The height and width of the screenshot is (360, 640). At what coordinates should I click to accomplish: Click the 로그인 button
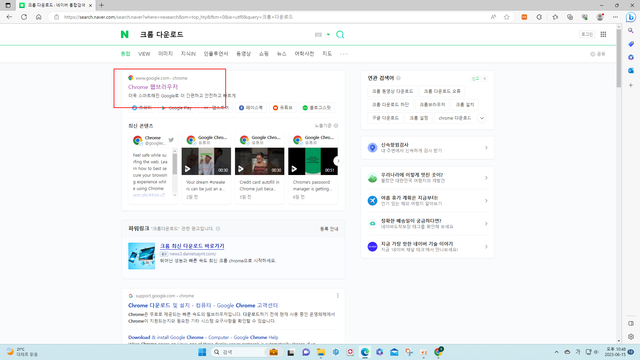[x=587, y=34]
